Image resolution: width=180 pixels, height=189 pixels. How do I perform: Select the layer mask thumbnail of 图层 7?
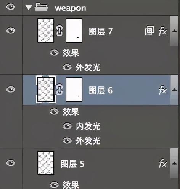click(74, 31)
